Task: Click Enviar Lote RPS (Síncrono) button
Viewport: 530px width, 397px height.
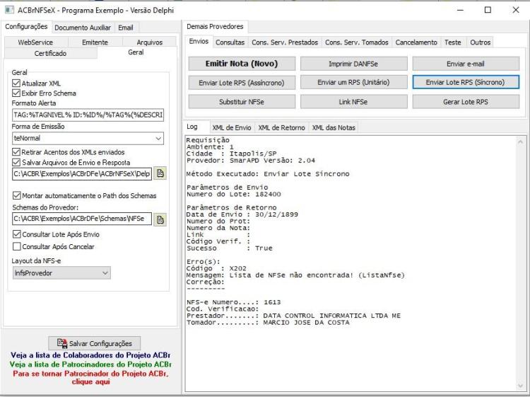Action: click(x=466, y=82)
